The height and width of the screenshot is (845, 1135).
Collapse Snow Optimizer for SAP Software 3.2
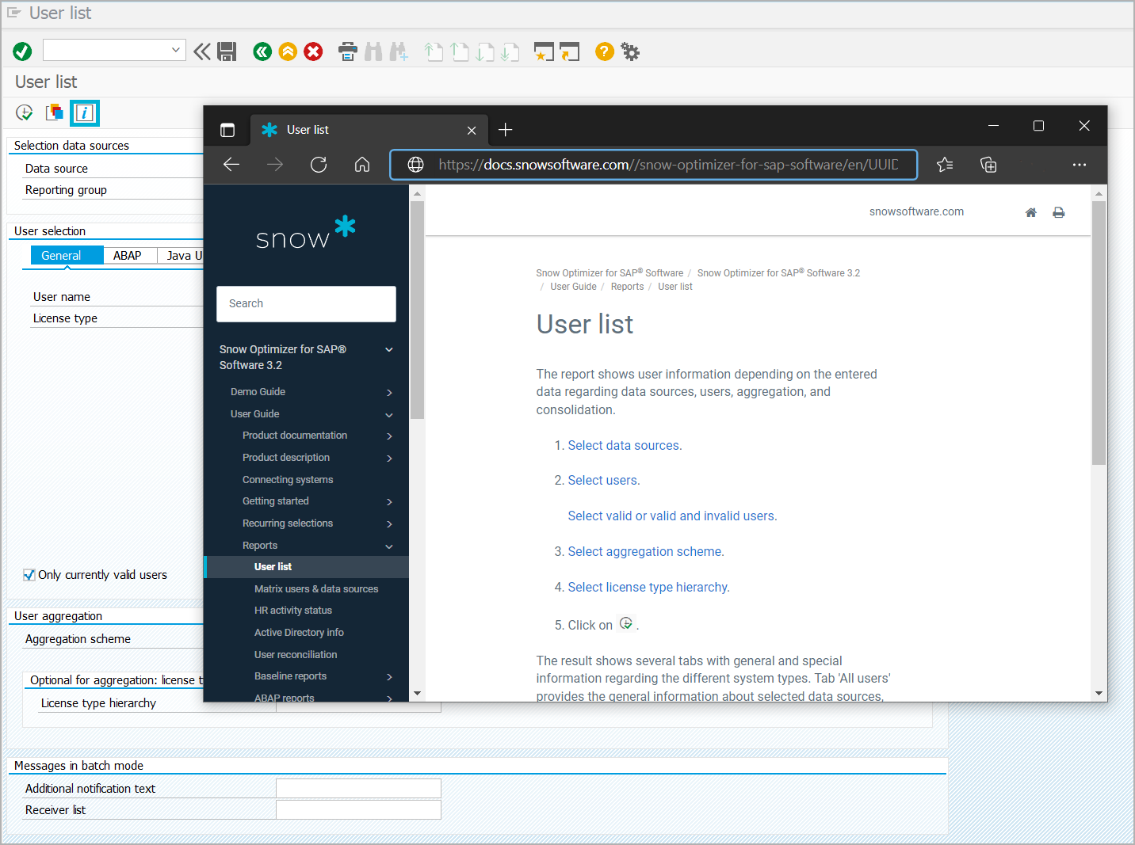click(x=389, y=350)
